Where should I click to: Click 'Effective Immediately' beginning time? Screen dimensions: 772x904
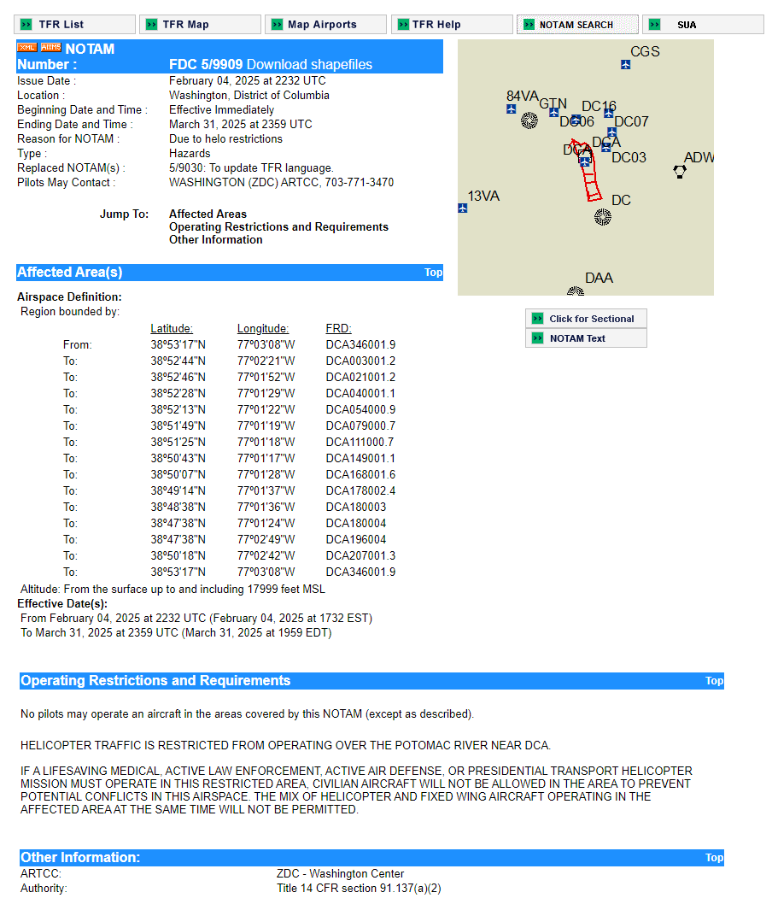click(x=221, y=109)
